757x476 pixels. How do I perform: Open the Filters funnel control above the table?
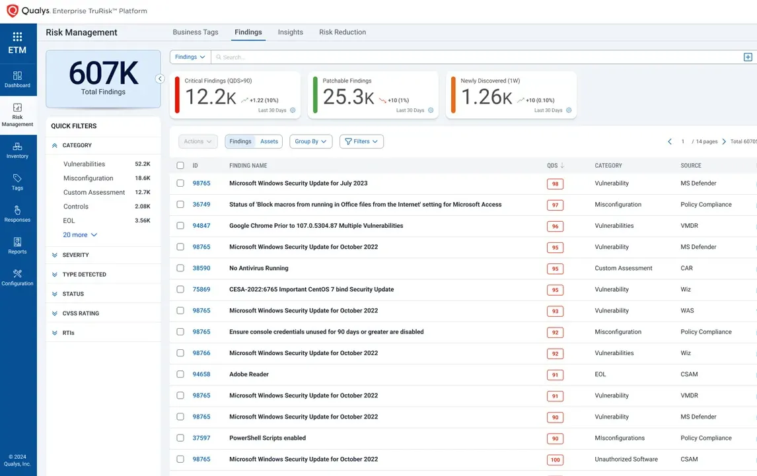(361, 141)
